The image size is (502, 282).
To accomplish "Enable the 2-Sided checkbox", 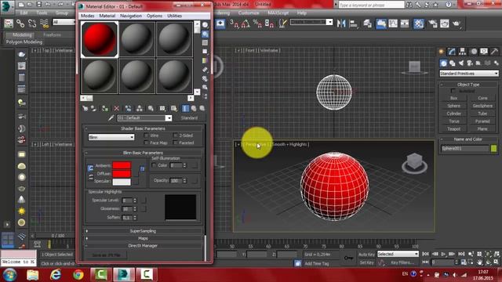I will pos(176,136).
